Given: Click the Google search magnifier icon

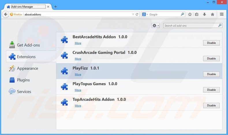Looking at the screenshot, I should pyautogui.click(x=182, y=14).
